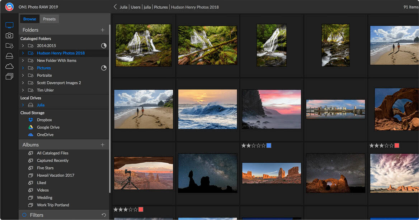This screenshot has height=220, width=419.
Task: Open the Hawaii Vacation 2017 album
Action: [55, 176]
